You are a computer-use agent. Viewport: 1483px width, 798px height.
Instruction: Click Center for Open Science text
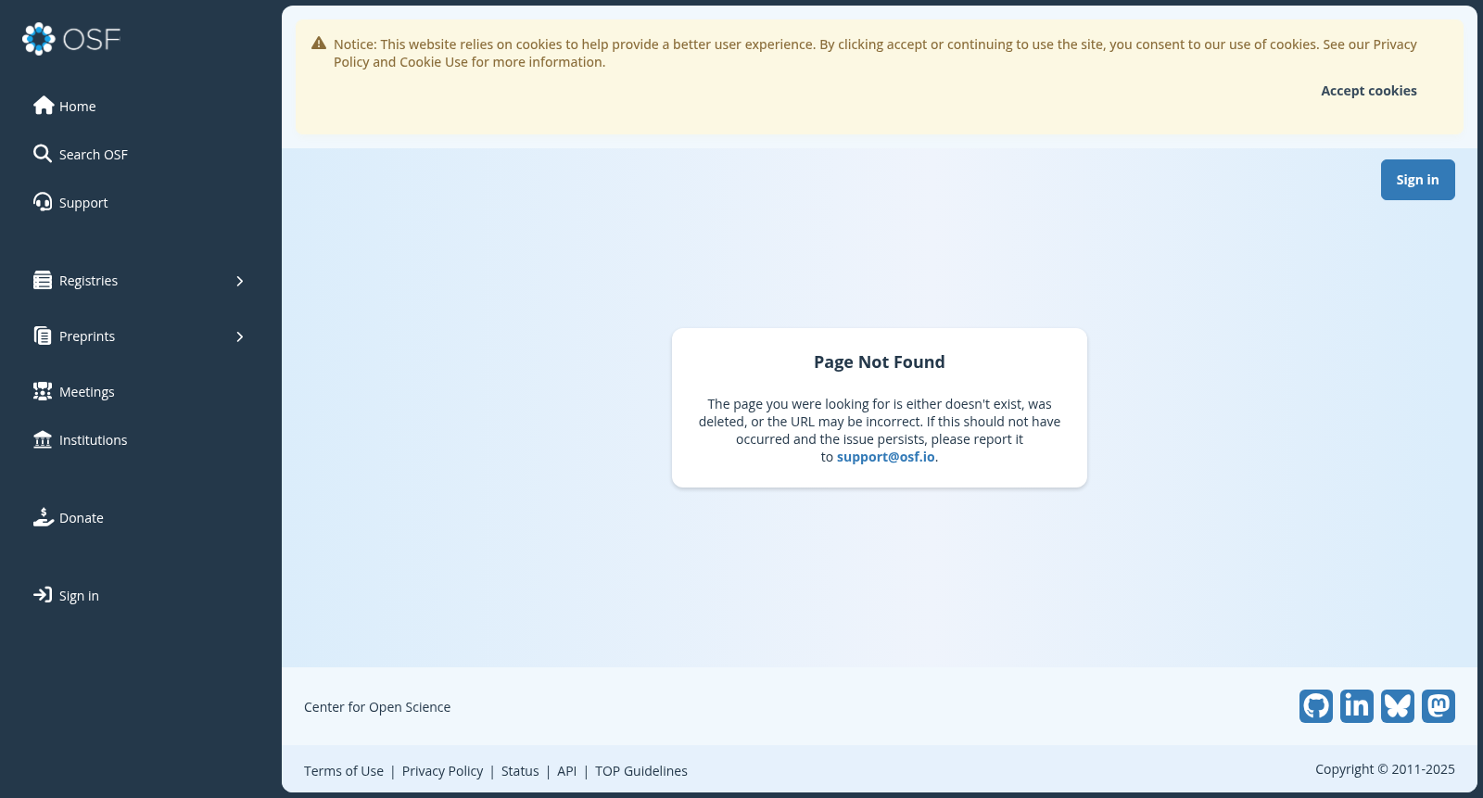[377, 707]
